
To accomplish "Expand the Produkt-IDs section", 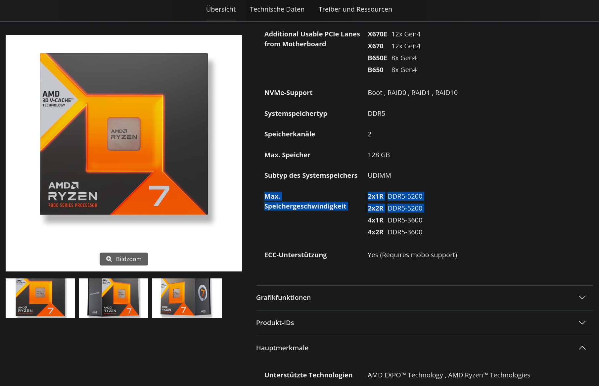I will [424, 323].
